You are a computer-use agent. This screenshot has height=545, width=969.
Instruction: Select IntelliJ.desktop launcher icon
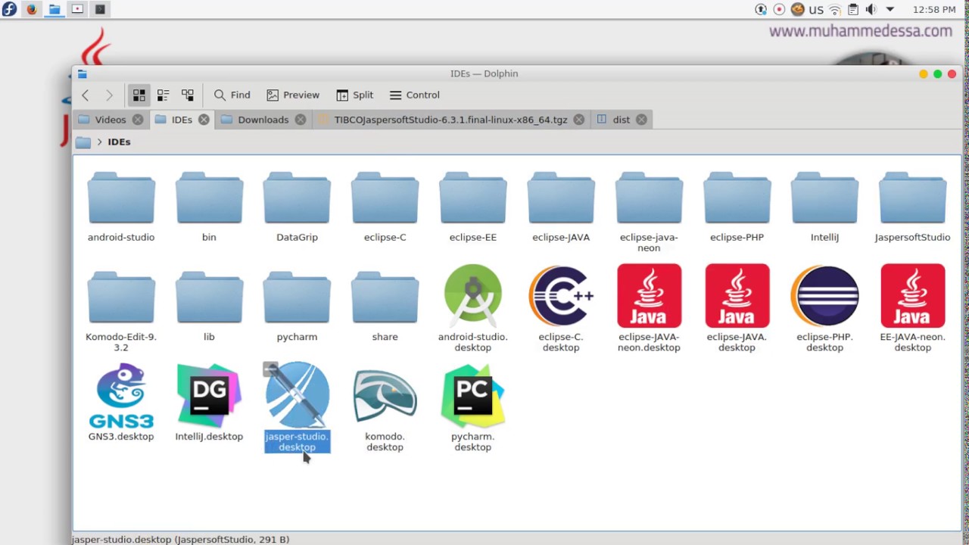[x=209, y=396]
